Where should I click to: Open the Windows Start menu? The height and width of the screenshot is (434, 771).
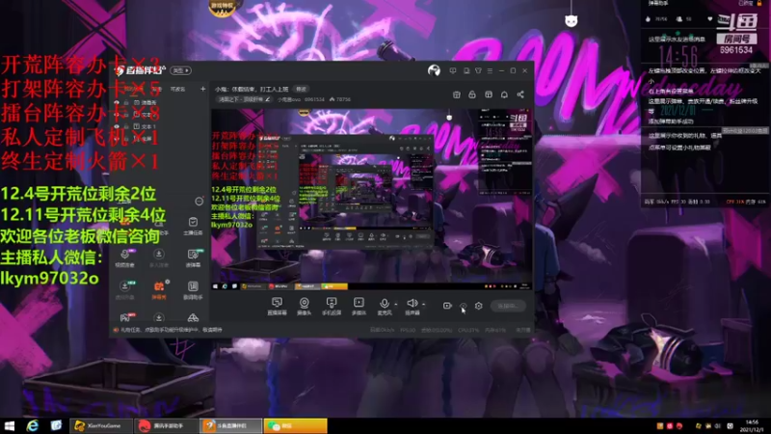click(x=10, y=426)
